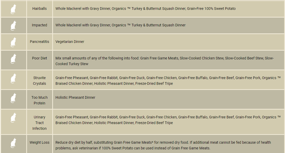Viewport: 285px width, 153px height.
Task: Click the Struvite Crystals label
Action: 39,81
